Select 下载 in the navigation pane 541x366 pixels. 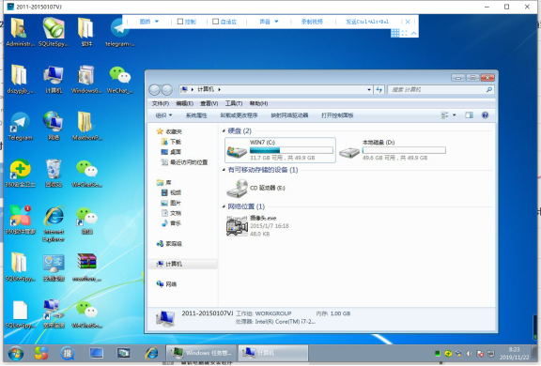click(172, 142)
